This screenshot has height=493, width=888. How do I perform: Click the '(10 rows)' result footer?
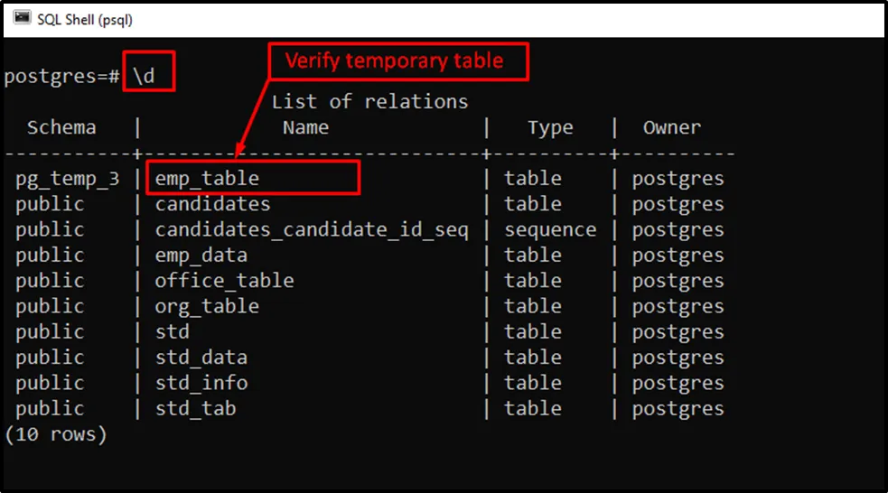pyautogui.click(x=56, y=434)
